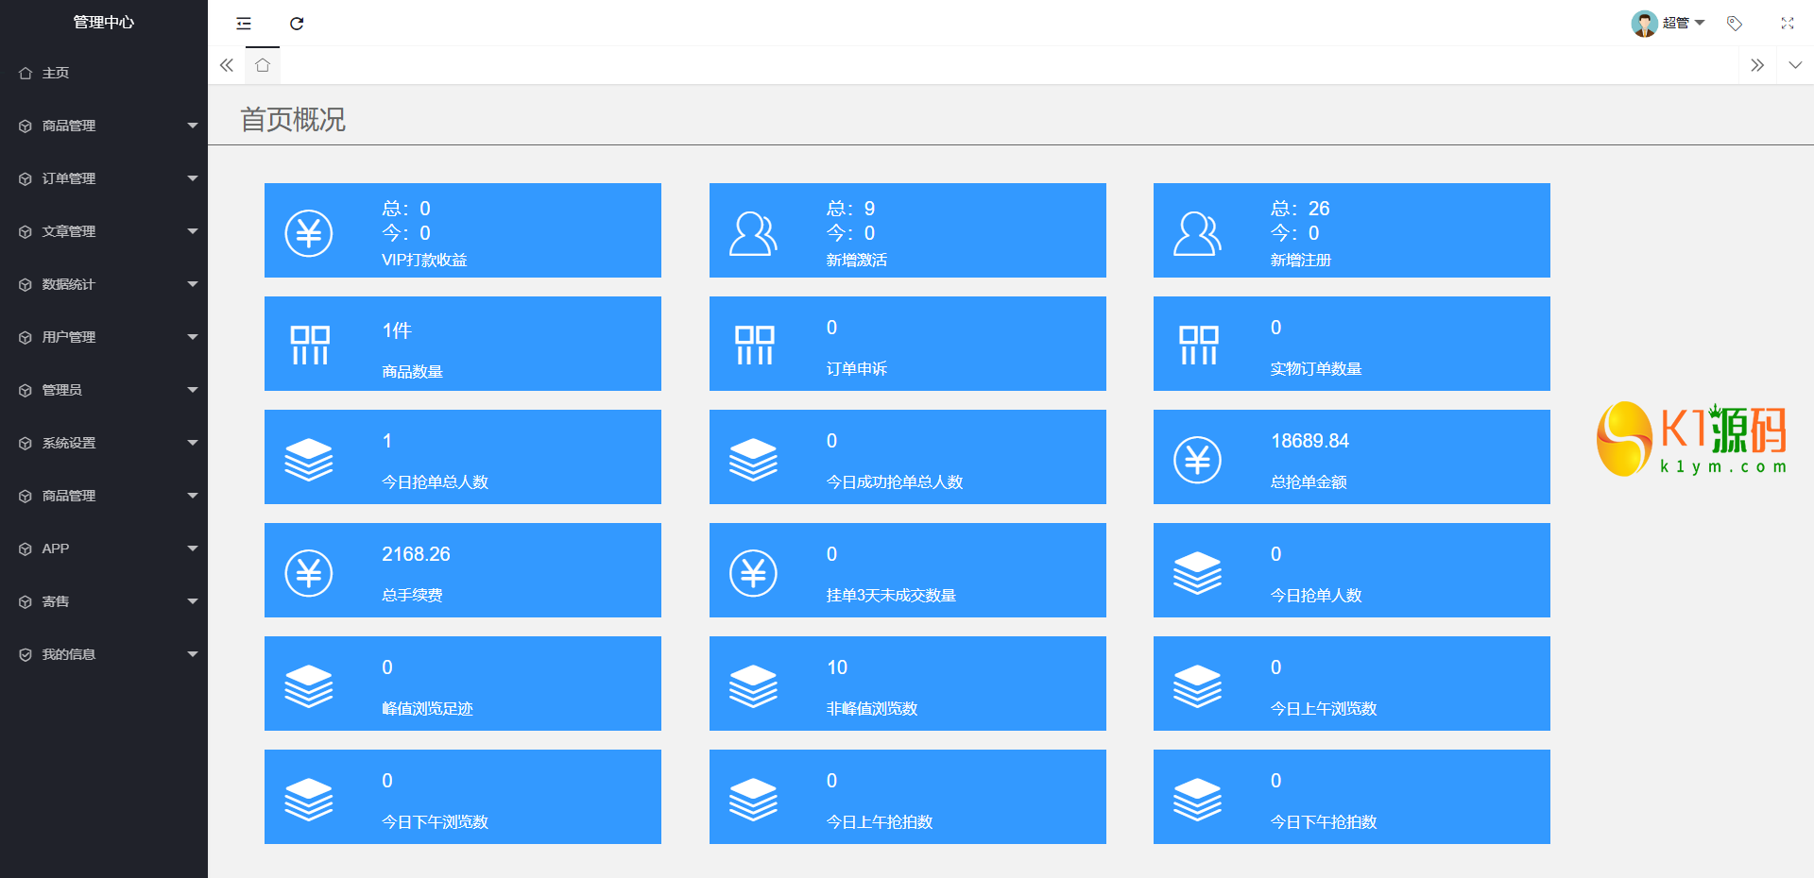Click the layers icon on the 今日成功抢单总人数 card

pyautogui.click(x=753, y=460)
